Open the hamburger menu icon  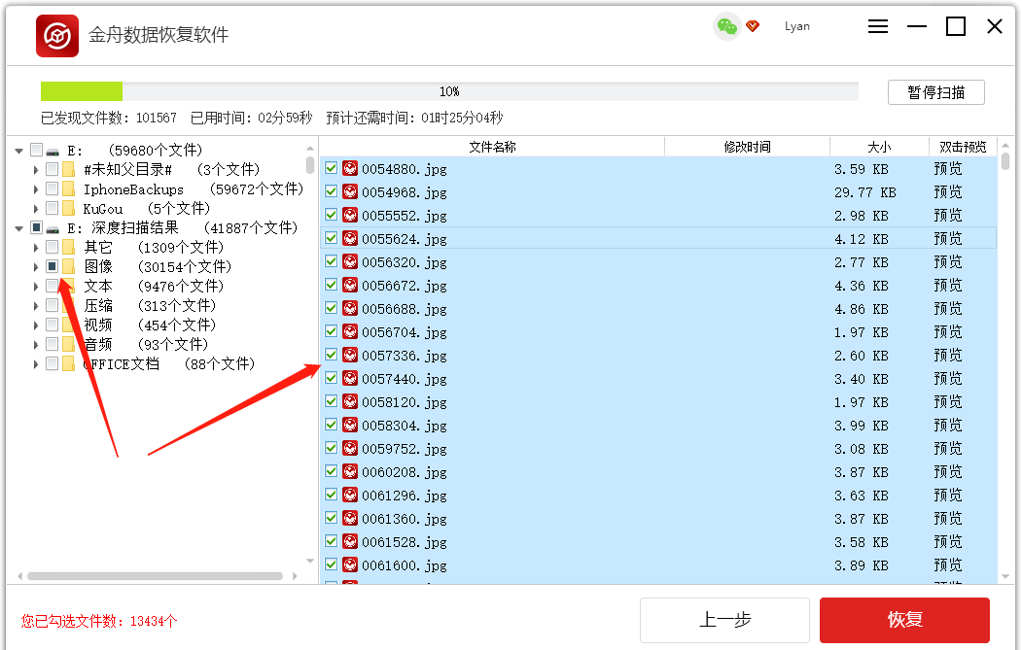click(878, 26)
